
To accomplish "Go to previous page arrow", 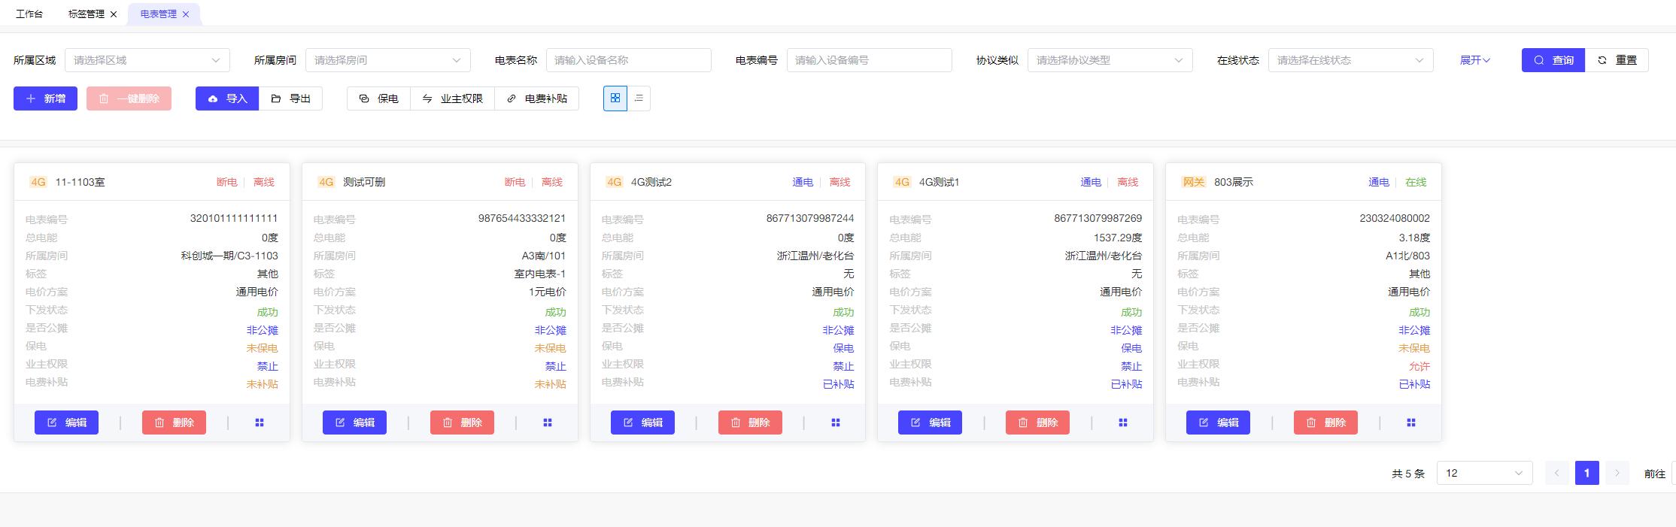I will (1557, 473).
